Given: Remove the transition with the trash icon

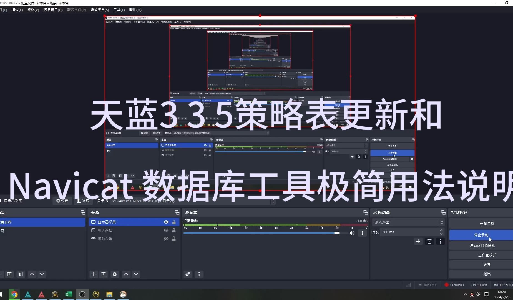Looking at the screenshot, I should coord(429,241).
